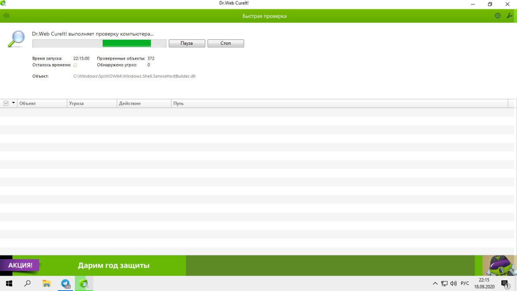
Task: Sort by the Объект column header
Action: click(42, 104)
